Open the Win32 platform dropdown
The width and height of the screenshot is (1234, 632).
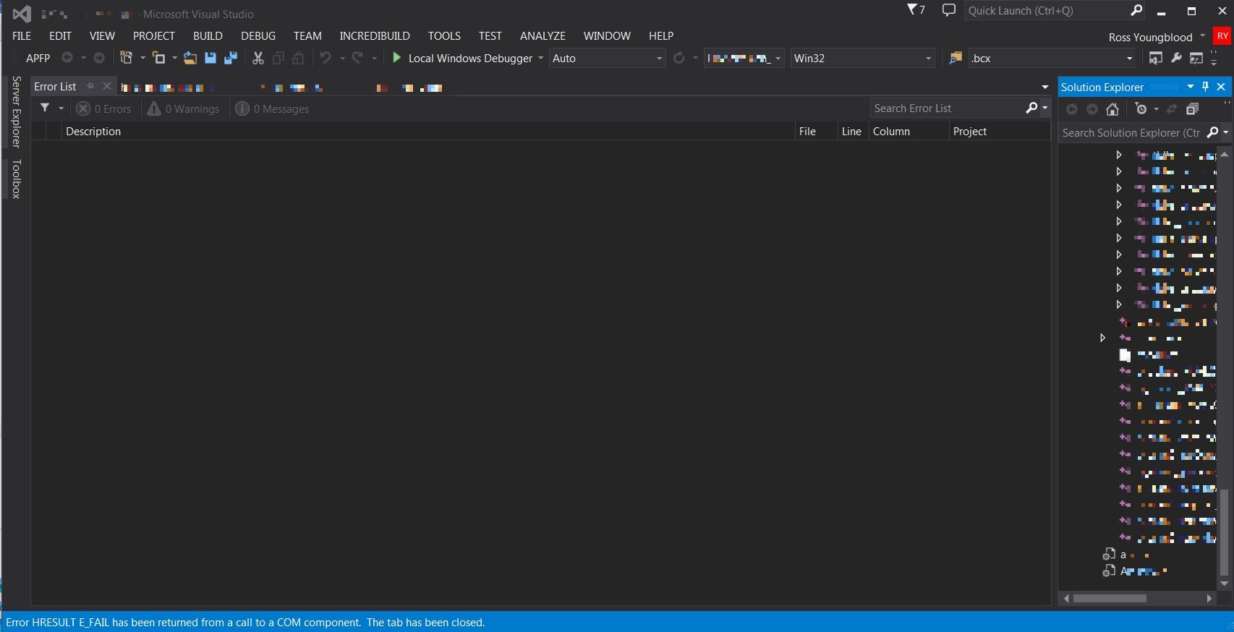(x=861, y=58)
